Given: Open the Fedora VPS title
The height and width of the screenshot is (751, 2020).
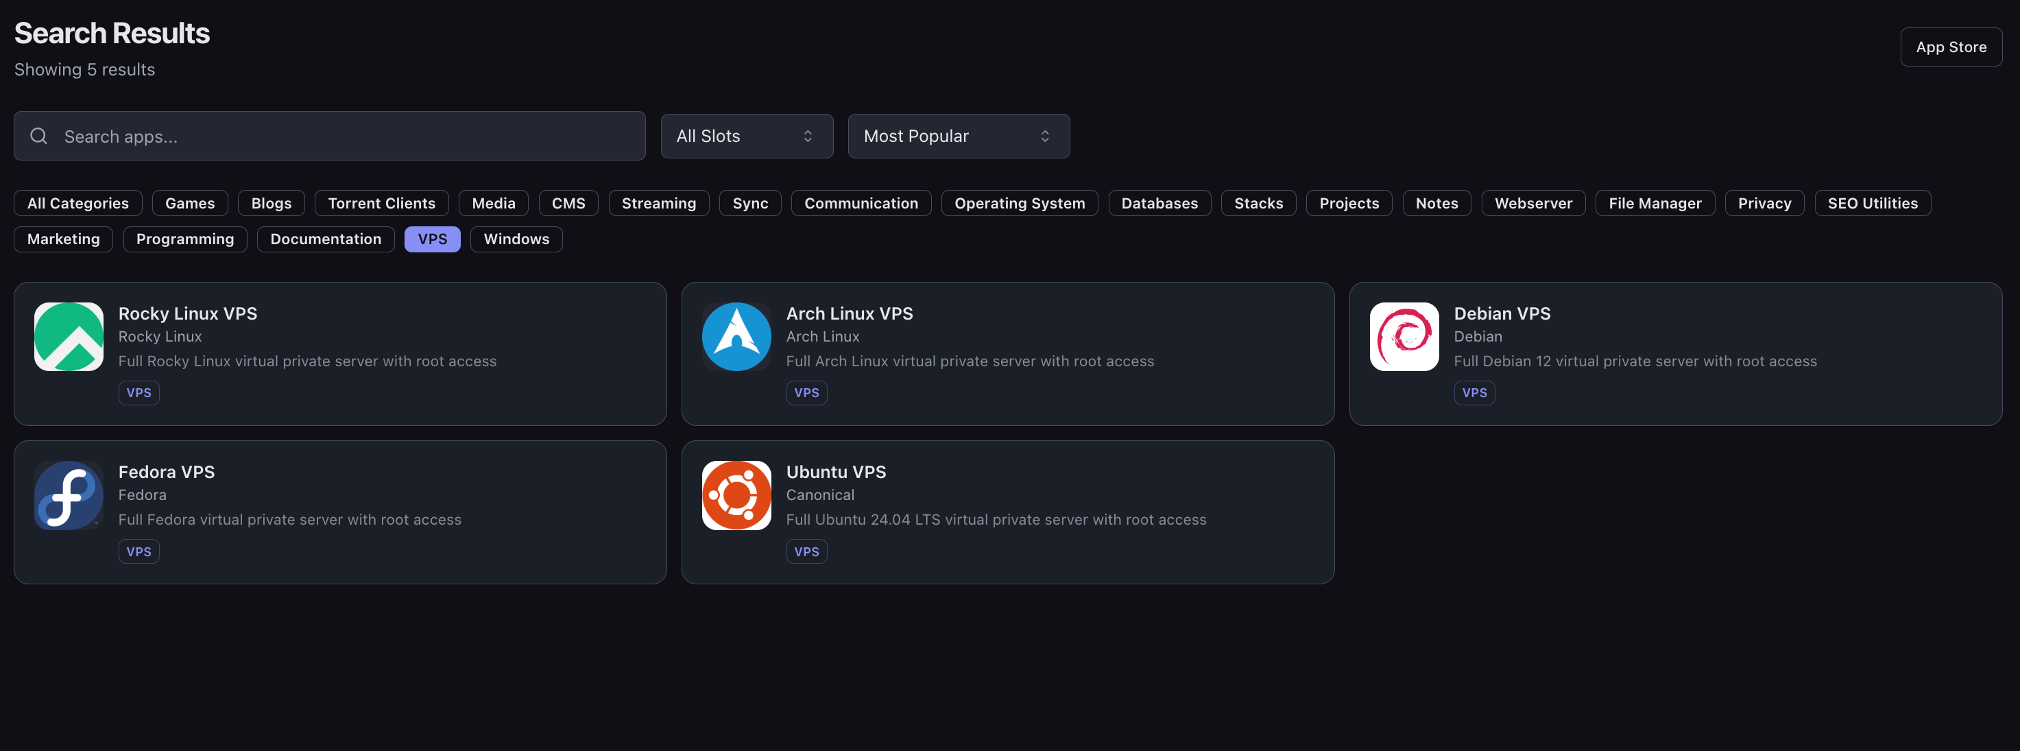Looking at the screenshot, I should 166,472.
